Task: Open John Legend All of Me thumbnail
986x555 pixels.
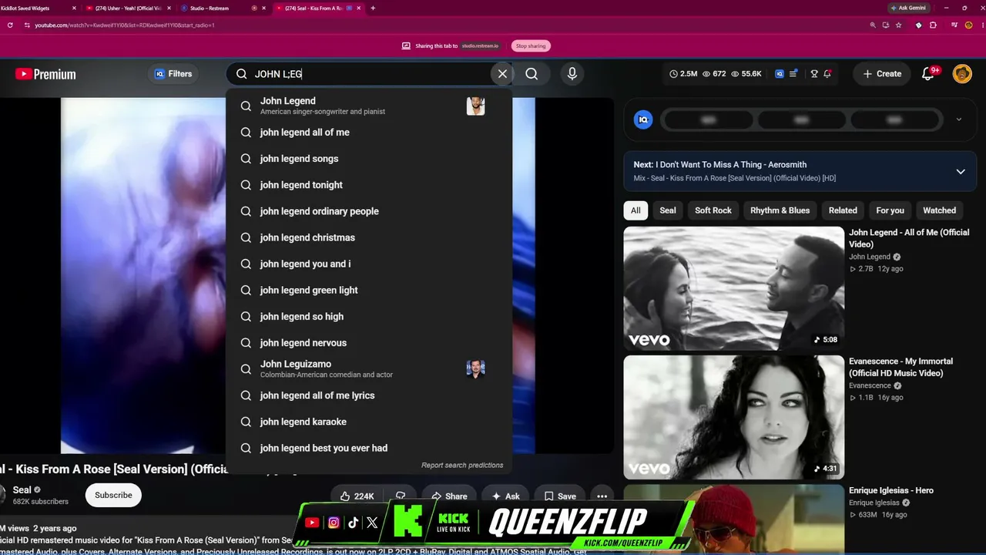Action: click(x=733, y=288)
